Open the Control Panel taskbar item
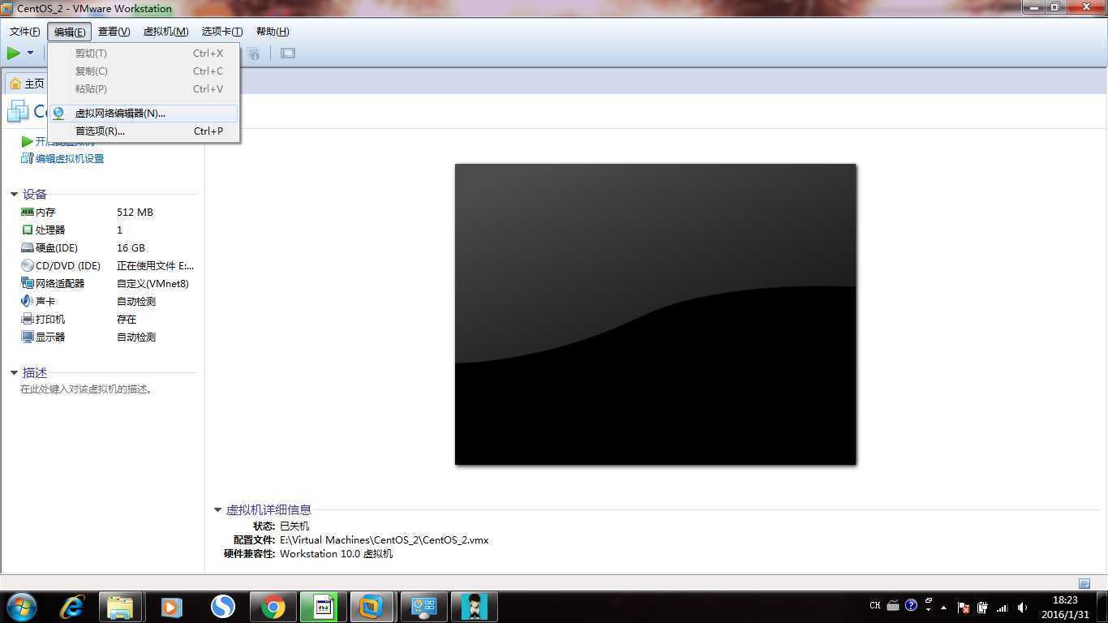1108x623 pixels. pos(423,607)
